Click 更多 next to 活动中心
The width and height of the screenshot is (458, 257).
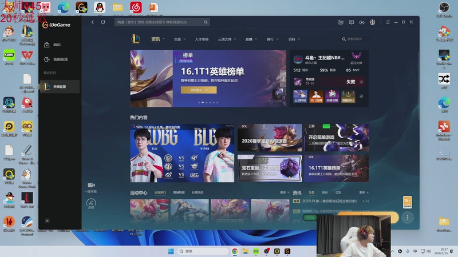coord(284,192)
